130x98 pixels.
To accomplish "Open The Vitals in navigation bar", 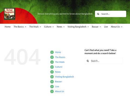I will tap(34, 27).
